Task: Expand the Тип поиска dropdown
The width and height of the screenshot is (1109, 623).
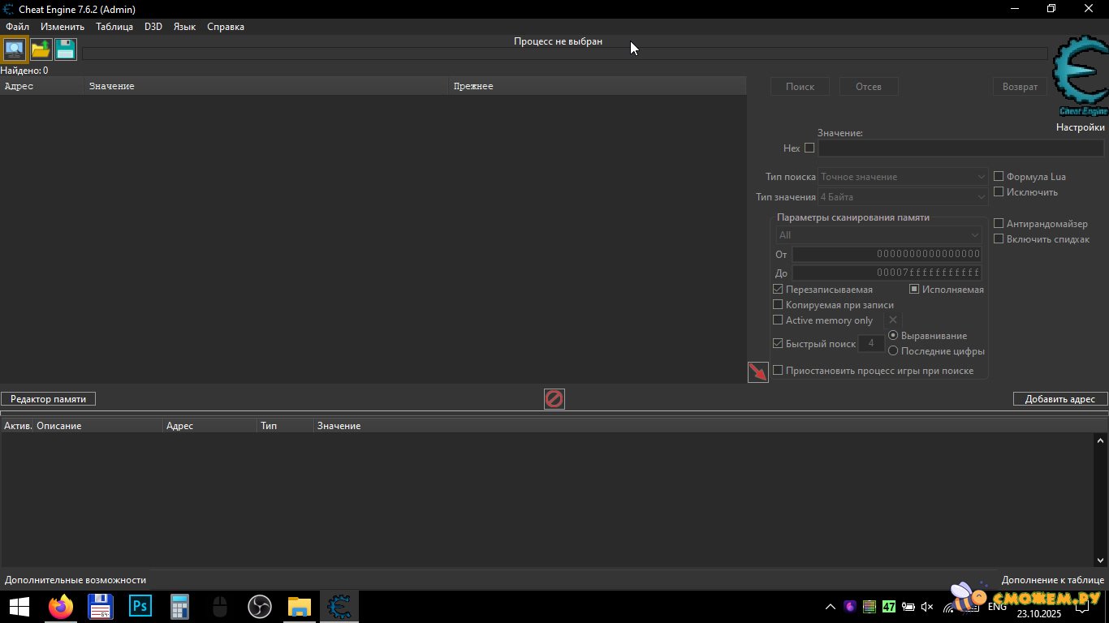Action: coord(903,177)
